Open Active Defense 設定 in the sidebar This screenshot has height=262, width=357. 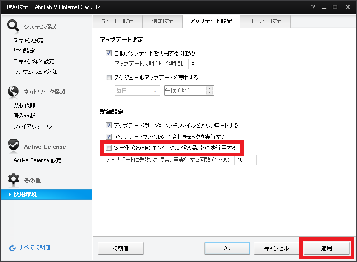(x=38, y=160)
